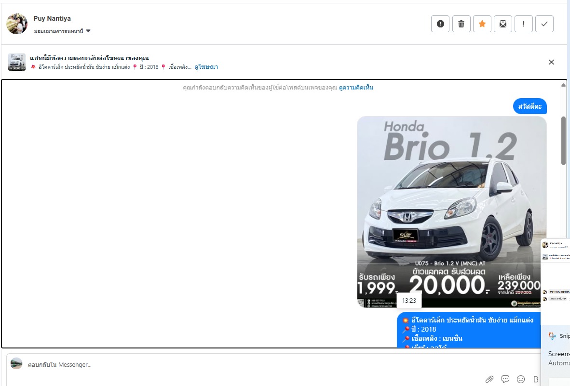
Task: Open the Honda Brio 1.2 car image
Action: pos(451,212)
